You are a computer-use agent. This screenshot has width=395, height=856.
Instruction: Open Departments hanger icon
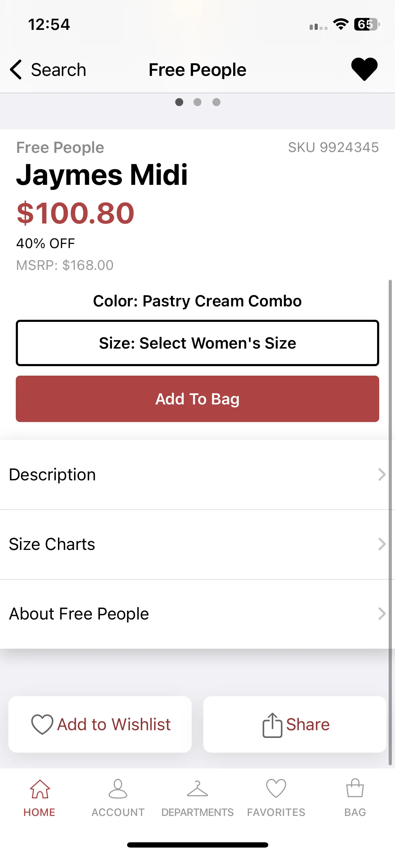(x=197, y=789)
